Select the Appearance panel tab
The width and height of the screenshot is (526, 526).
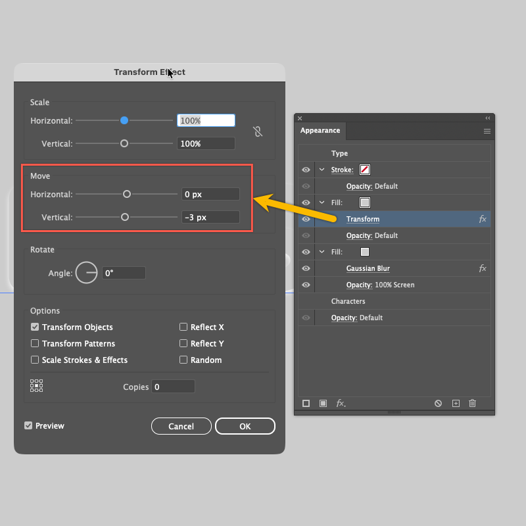320,130
